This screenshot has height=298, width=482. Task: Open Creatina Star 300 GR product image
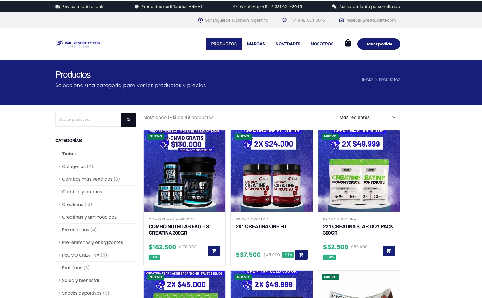(x=359, y=171)
